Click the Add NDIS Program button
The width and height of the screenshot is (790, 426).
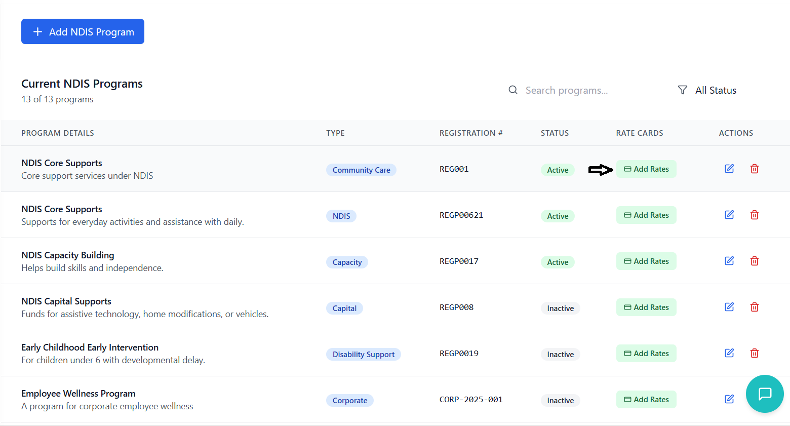click(83, 31)
